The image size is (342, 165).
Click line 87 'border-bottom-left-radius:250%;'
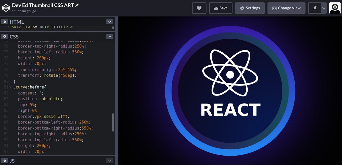pos(54,122)
